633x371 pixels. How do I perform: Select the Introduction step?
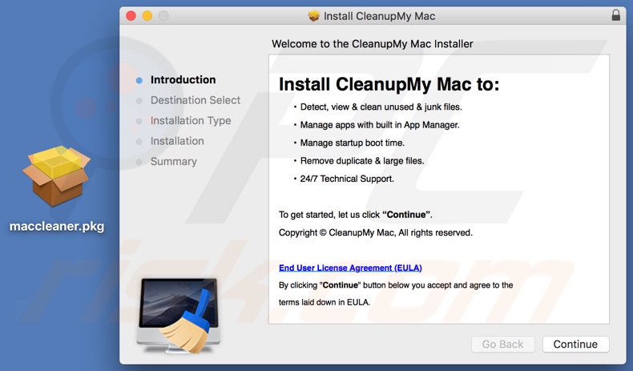[x=183, y=79]
